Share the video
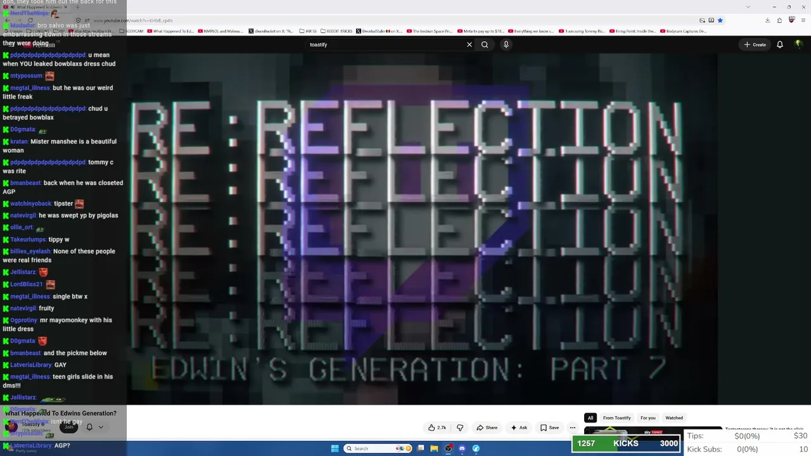The width and height of the screenshot is (811, 456). (x=487, y=427)
